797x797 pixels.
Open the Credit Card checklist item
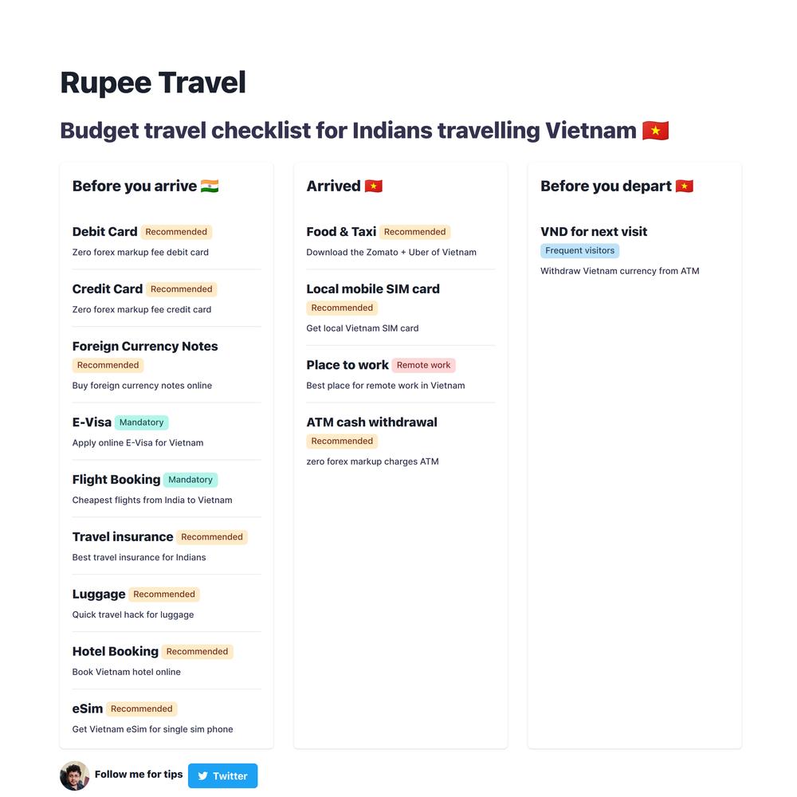pos(167,298)
